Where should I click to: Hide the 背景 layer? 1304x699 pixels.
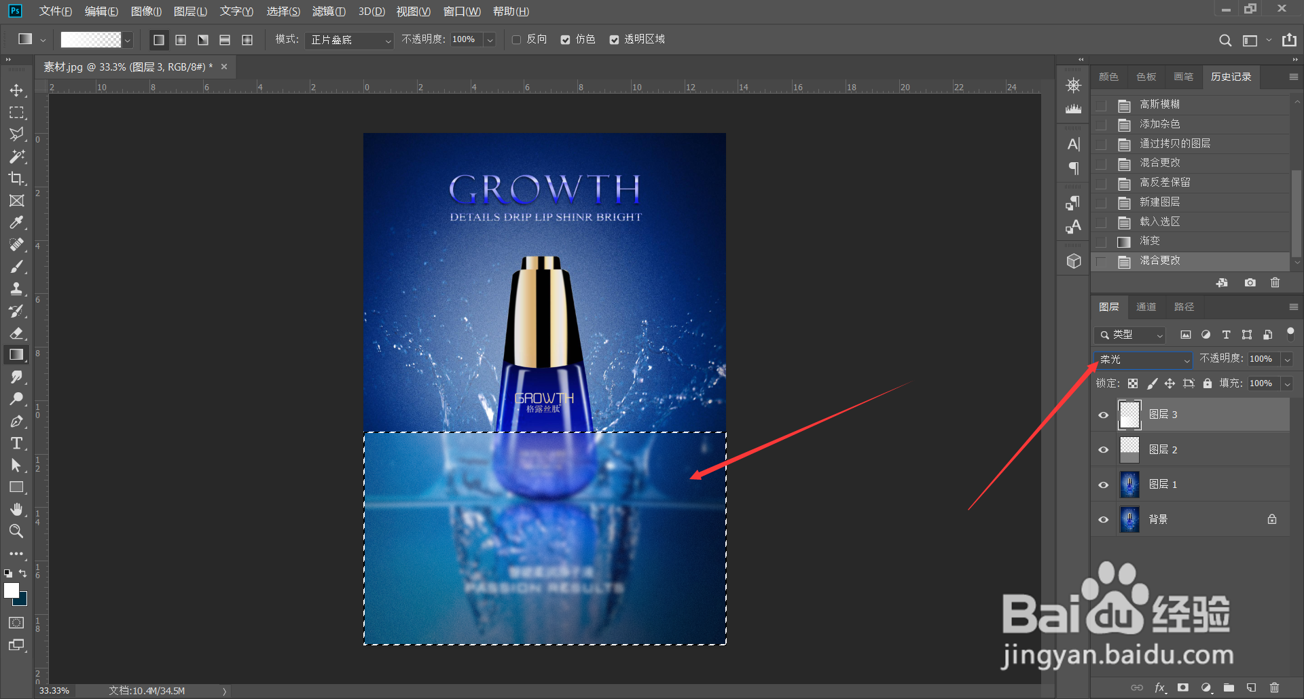1103,520
